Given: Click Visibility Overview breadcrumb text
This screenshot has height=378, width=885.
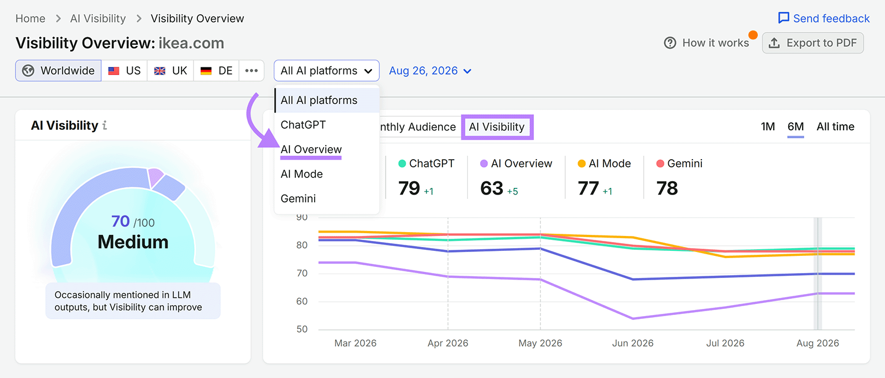Looking at the screenshot, I should (x=197, y=19).
